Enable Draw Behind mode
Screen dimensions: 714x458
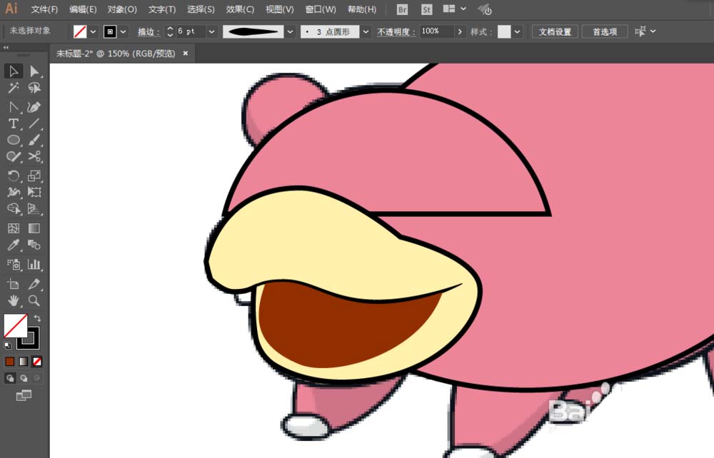click(24, 378)
